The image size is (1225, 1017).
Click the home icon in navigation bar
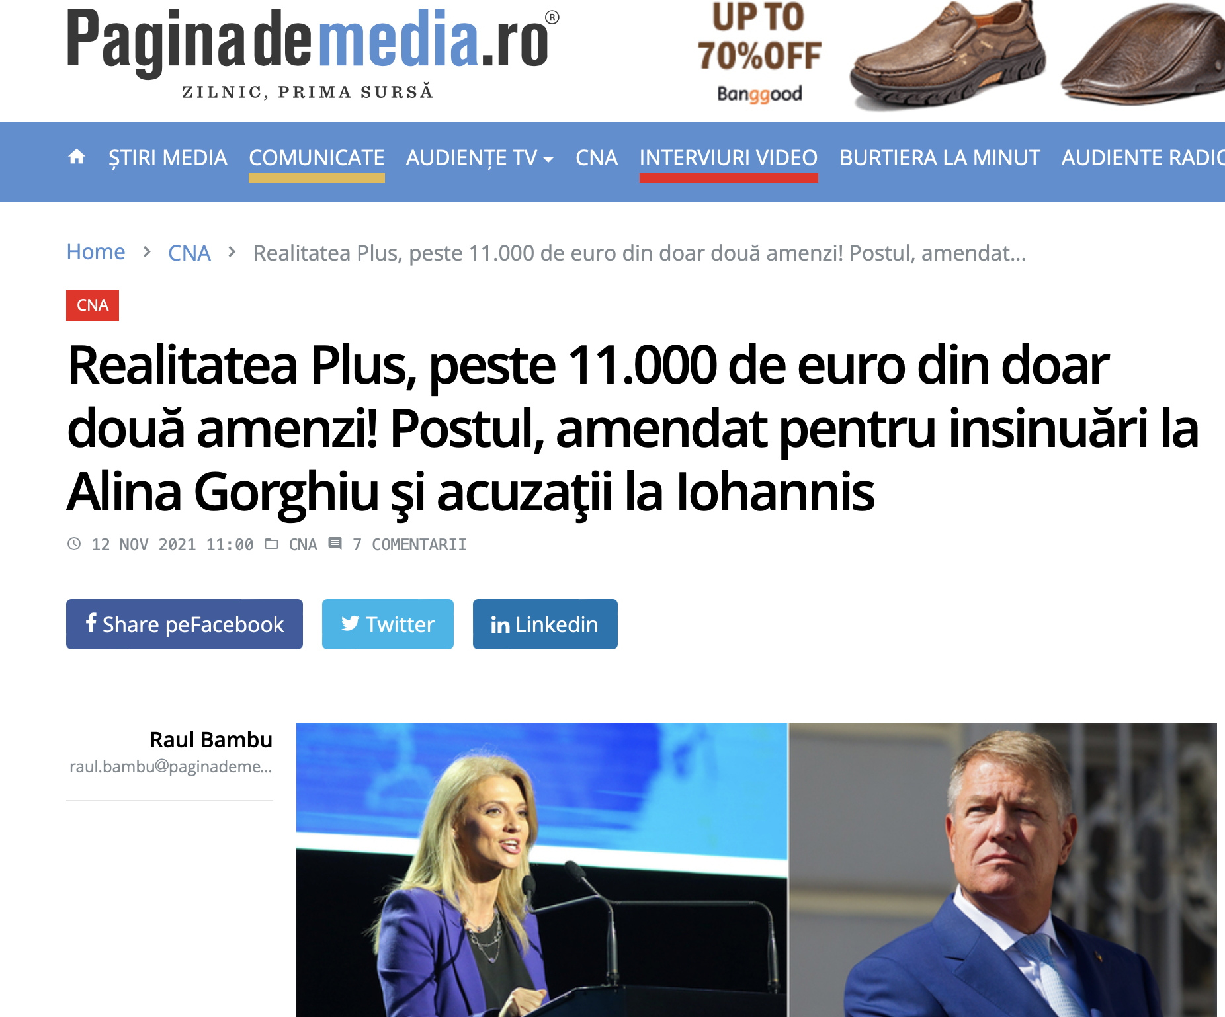click(77, 157)
